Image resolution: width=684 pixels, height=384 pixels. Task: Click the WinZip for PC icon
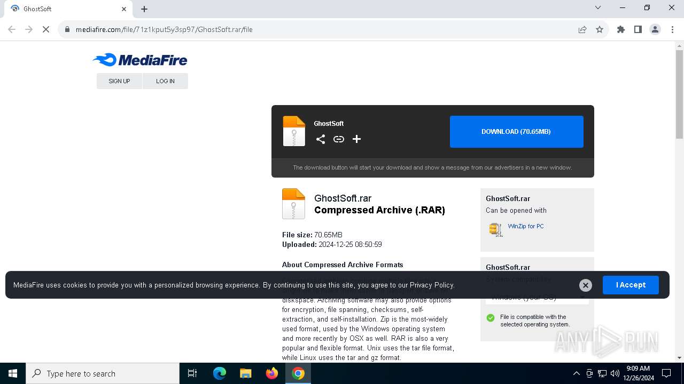point(496,229)
